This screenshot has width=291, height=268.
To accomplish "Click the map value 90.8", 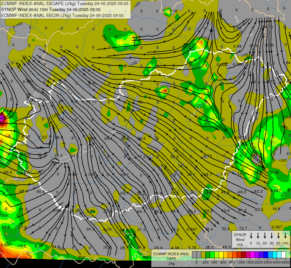I will pos(41,191).
